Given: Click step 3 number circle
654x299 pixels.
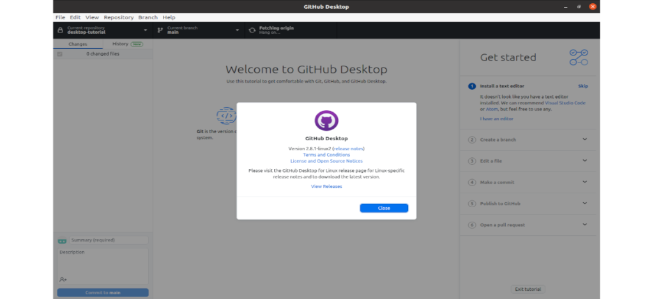Looking at the screenshot, I should [472, 161].
